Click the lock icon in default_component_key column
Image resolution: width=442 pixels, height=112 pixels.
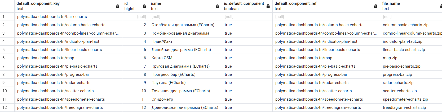117,6
